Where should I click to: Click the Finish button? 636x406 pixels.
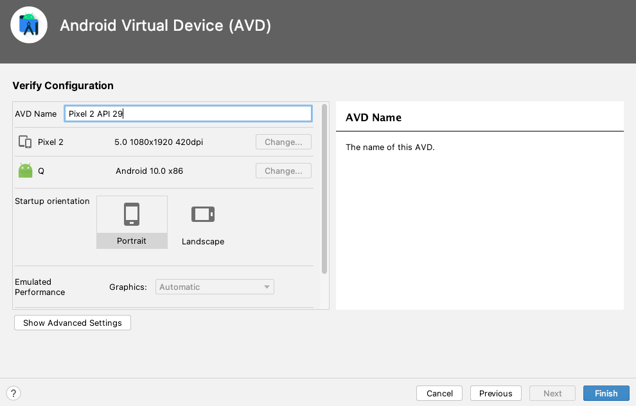[x=606, y=393]
